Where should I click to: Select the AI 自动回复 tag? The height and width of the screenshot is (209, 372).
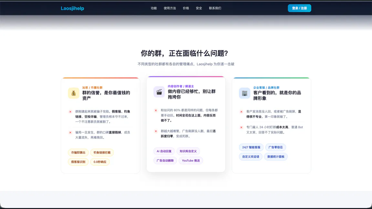click(x=164, y=151)
